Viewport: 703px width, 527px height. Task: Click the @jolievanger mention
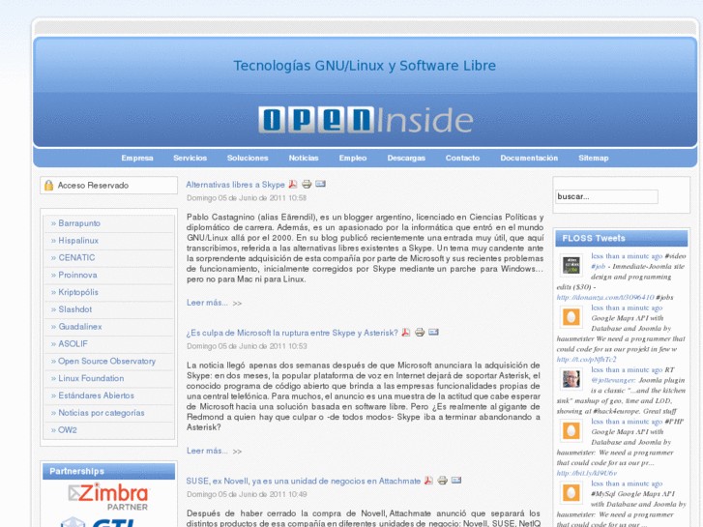[x=613, y=380]
